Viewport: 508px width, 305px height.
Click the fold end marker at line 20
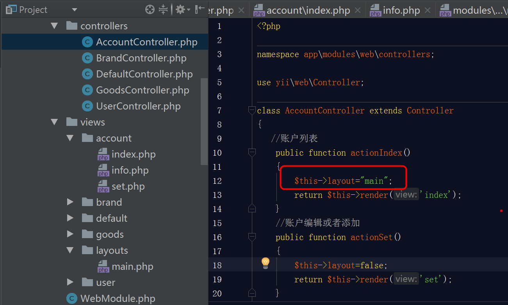[x=252, y=293]
